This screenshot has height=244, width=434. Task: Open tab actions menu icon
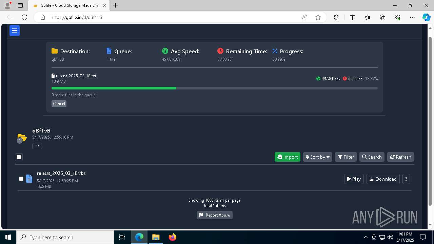pos(20,5)
